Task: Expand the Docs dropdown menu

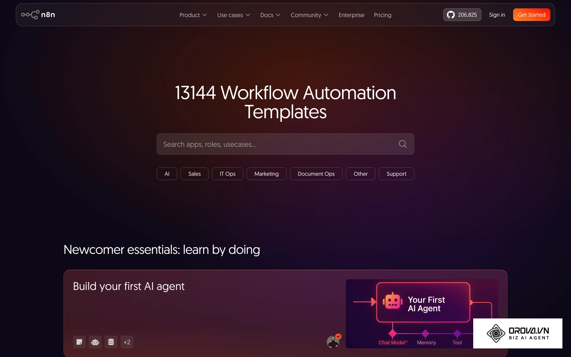Action: click(x=270, y=15)
